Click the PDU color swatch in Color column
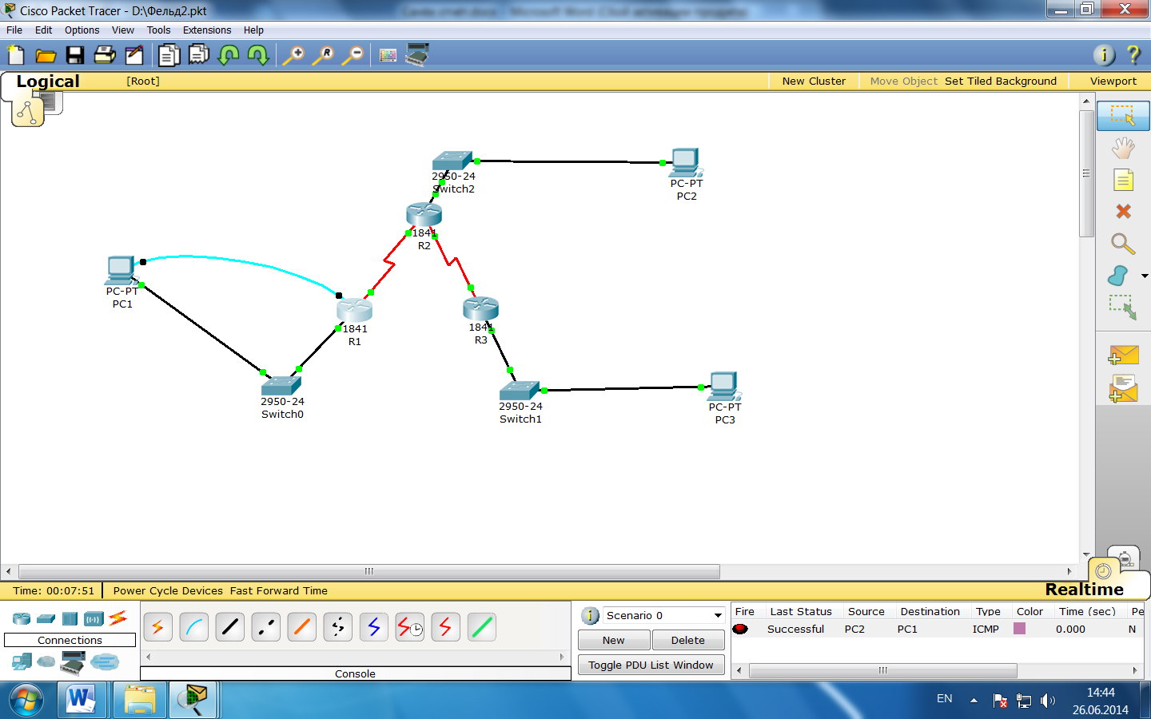 (1019, 629)
